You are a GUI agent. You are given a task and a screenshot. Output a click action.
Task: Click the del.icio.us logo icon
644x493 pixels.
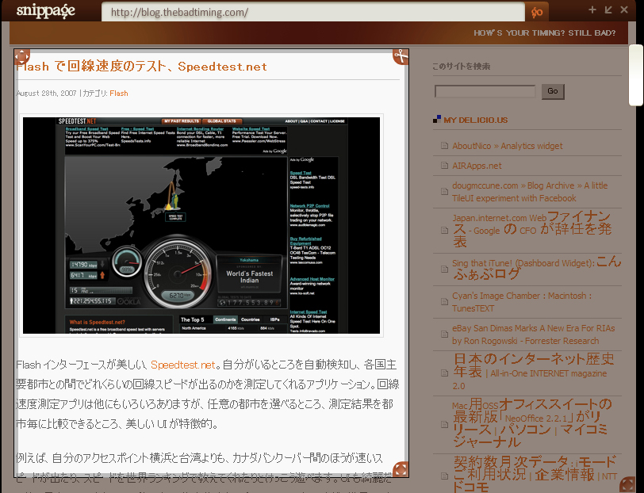(x=437, y=120)
